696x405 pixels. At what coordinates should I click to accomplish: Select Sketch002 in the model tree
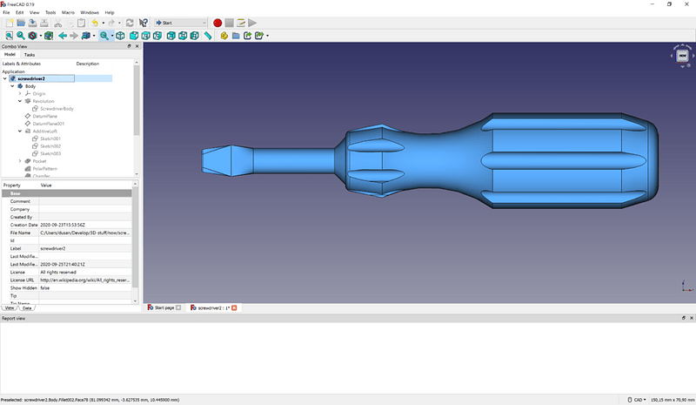point(50,146)
